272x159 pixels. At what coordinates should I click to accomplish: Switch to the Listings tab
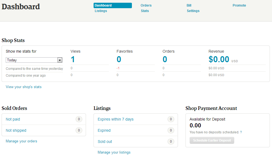coord(101,11)
